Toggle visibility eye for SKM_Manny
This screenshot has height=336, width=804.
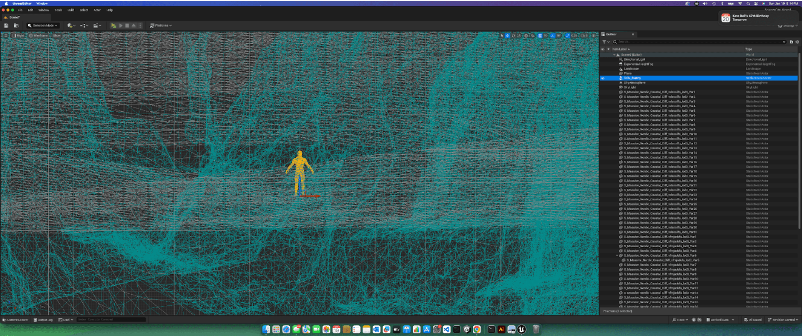click(603, 78)
